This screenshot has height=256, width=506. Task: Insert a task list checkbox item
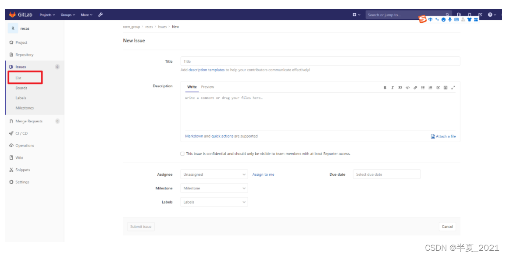pos(438,88)
